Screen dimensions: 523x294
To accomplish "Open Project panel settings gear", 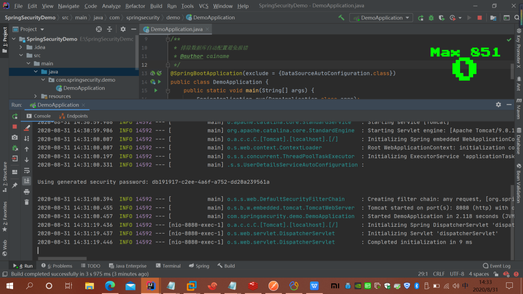I will tap(123, 29).
